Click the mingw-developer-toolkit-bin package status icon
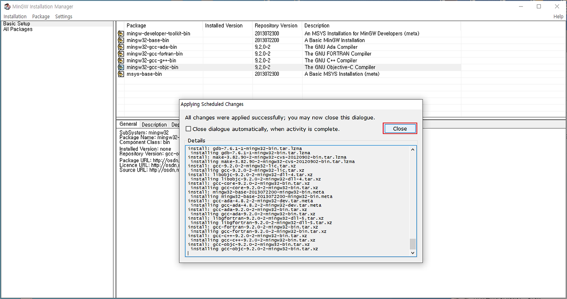Viewport: 567px width, 299px height. 121,34
